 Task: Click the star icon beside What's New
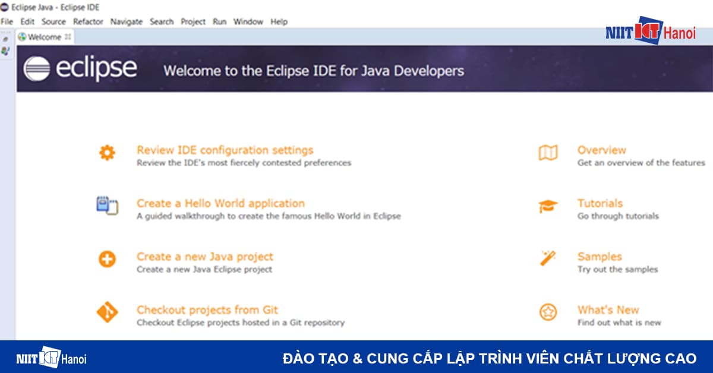548,313
